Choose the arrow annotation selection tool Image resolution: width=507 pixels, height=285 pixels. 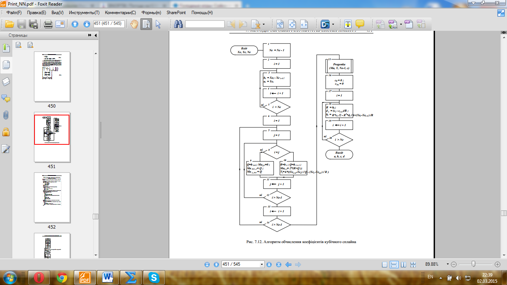pos(158,24)
